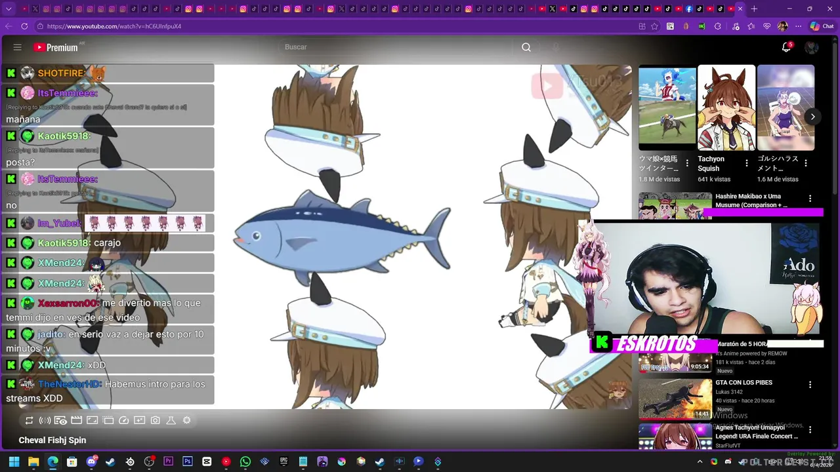This screenshot has width=840, height=472.
Task: Open a new tab with the plus button
Action: pyautogui.click(x=754, y=9)
